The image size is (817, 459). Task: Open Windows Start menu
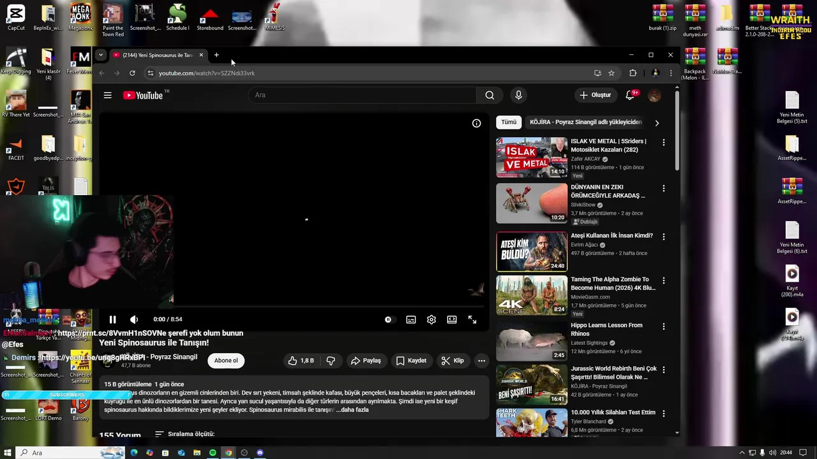(x=8, y=453)
